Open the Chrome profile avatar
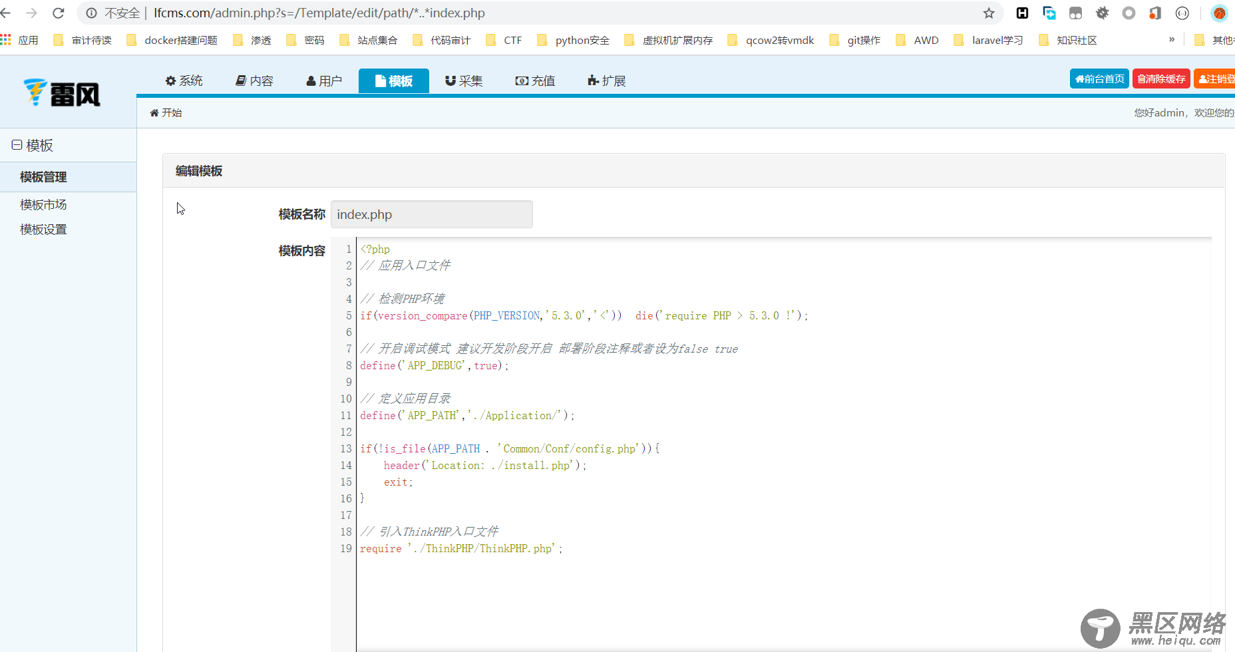Screen dimensions: 1235x652 click(x=1220, y=13)
